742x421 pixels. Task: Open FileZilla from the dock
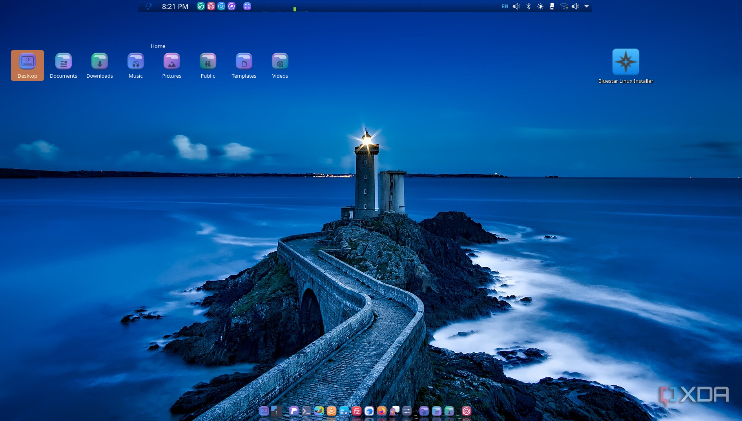357,411
